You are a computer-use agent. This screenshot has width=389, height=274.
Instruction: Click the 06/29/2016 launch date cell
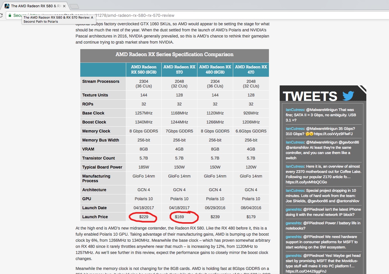point(215,208)
